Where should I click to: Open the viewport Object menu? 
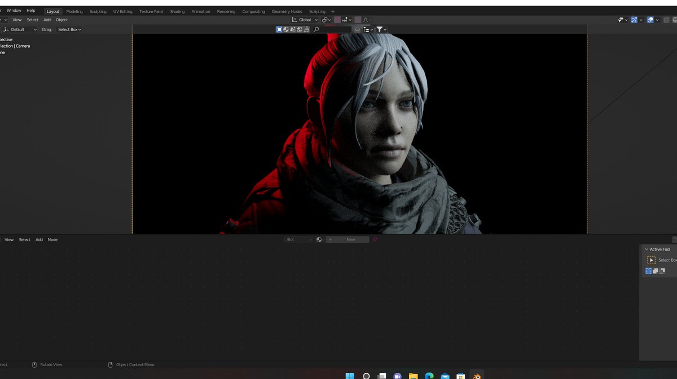[x=61, y=20]
